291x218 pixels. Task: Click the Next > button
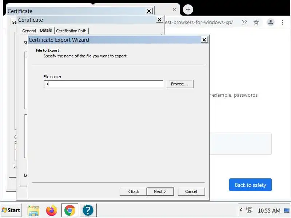pyautogui.click(x=160, y=191)
